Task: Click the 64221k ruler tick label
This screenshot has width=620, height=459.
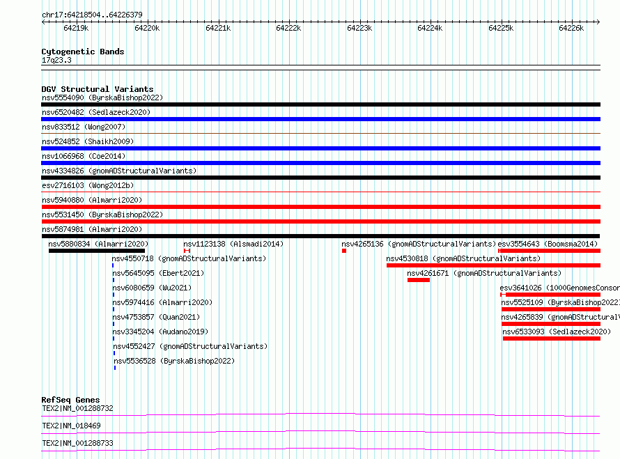Action: 218,28
